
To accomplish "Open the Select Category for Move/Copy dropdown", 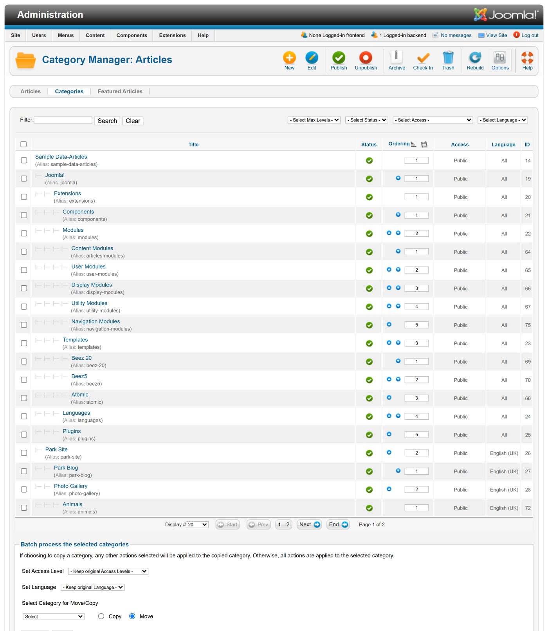I will [54, 616].
